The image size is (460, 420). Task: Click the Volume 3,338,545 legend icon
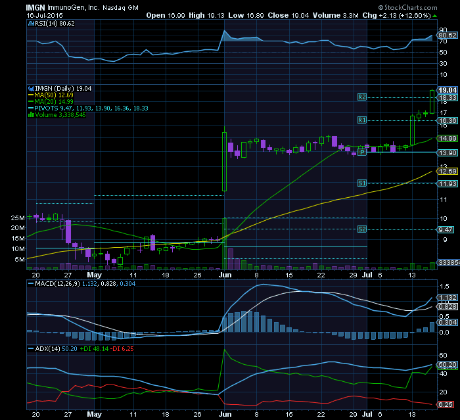click(31, 114)
